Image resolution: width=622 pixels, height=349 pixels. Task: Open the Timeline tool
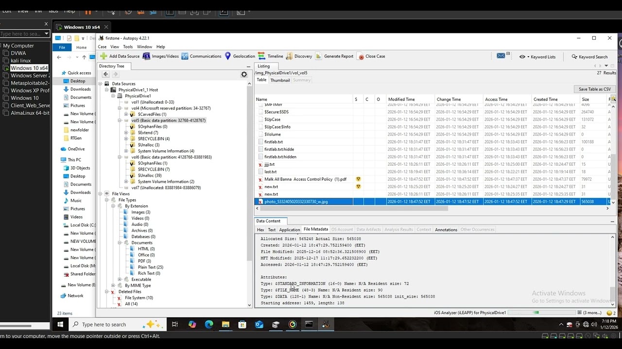click(271, 56)
